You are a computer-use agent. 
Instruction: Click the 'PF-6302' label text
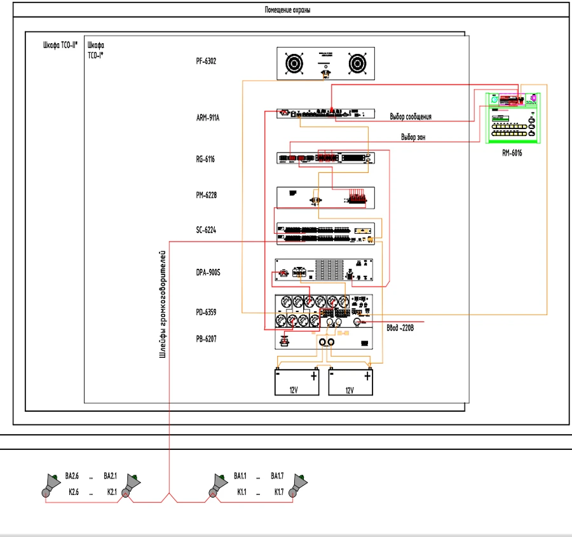pyautogui.click(x=206, y=61)
